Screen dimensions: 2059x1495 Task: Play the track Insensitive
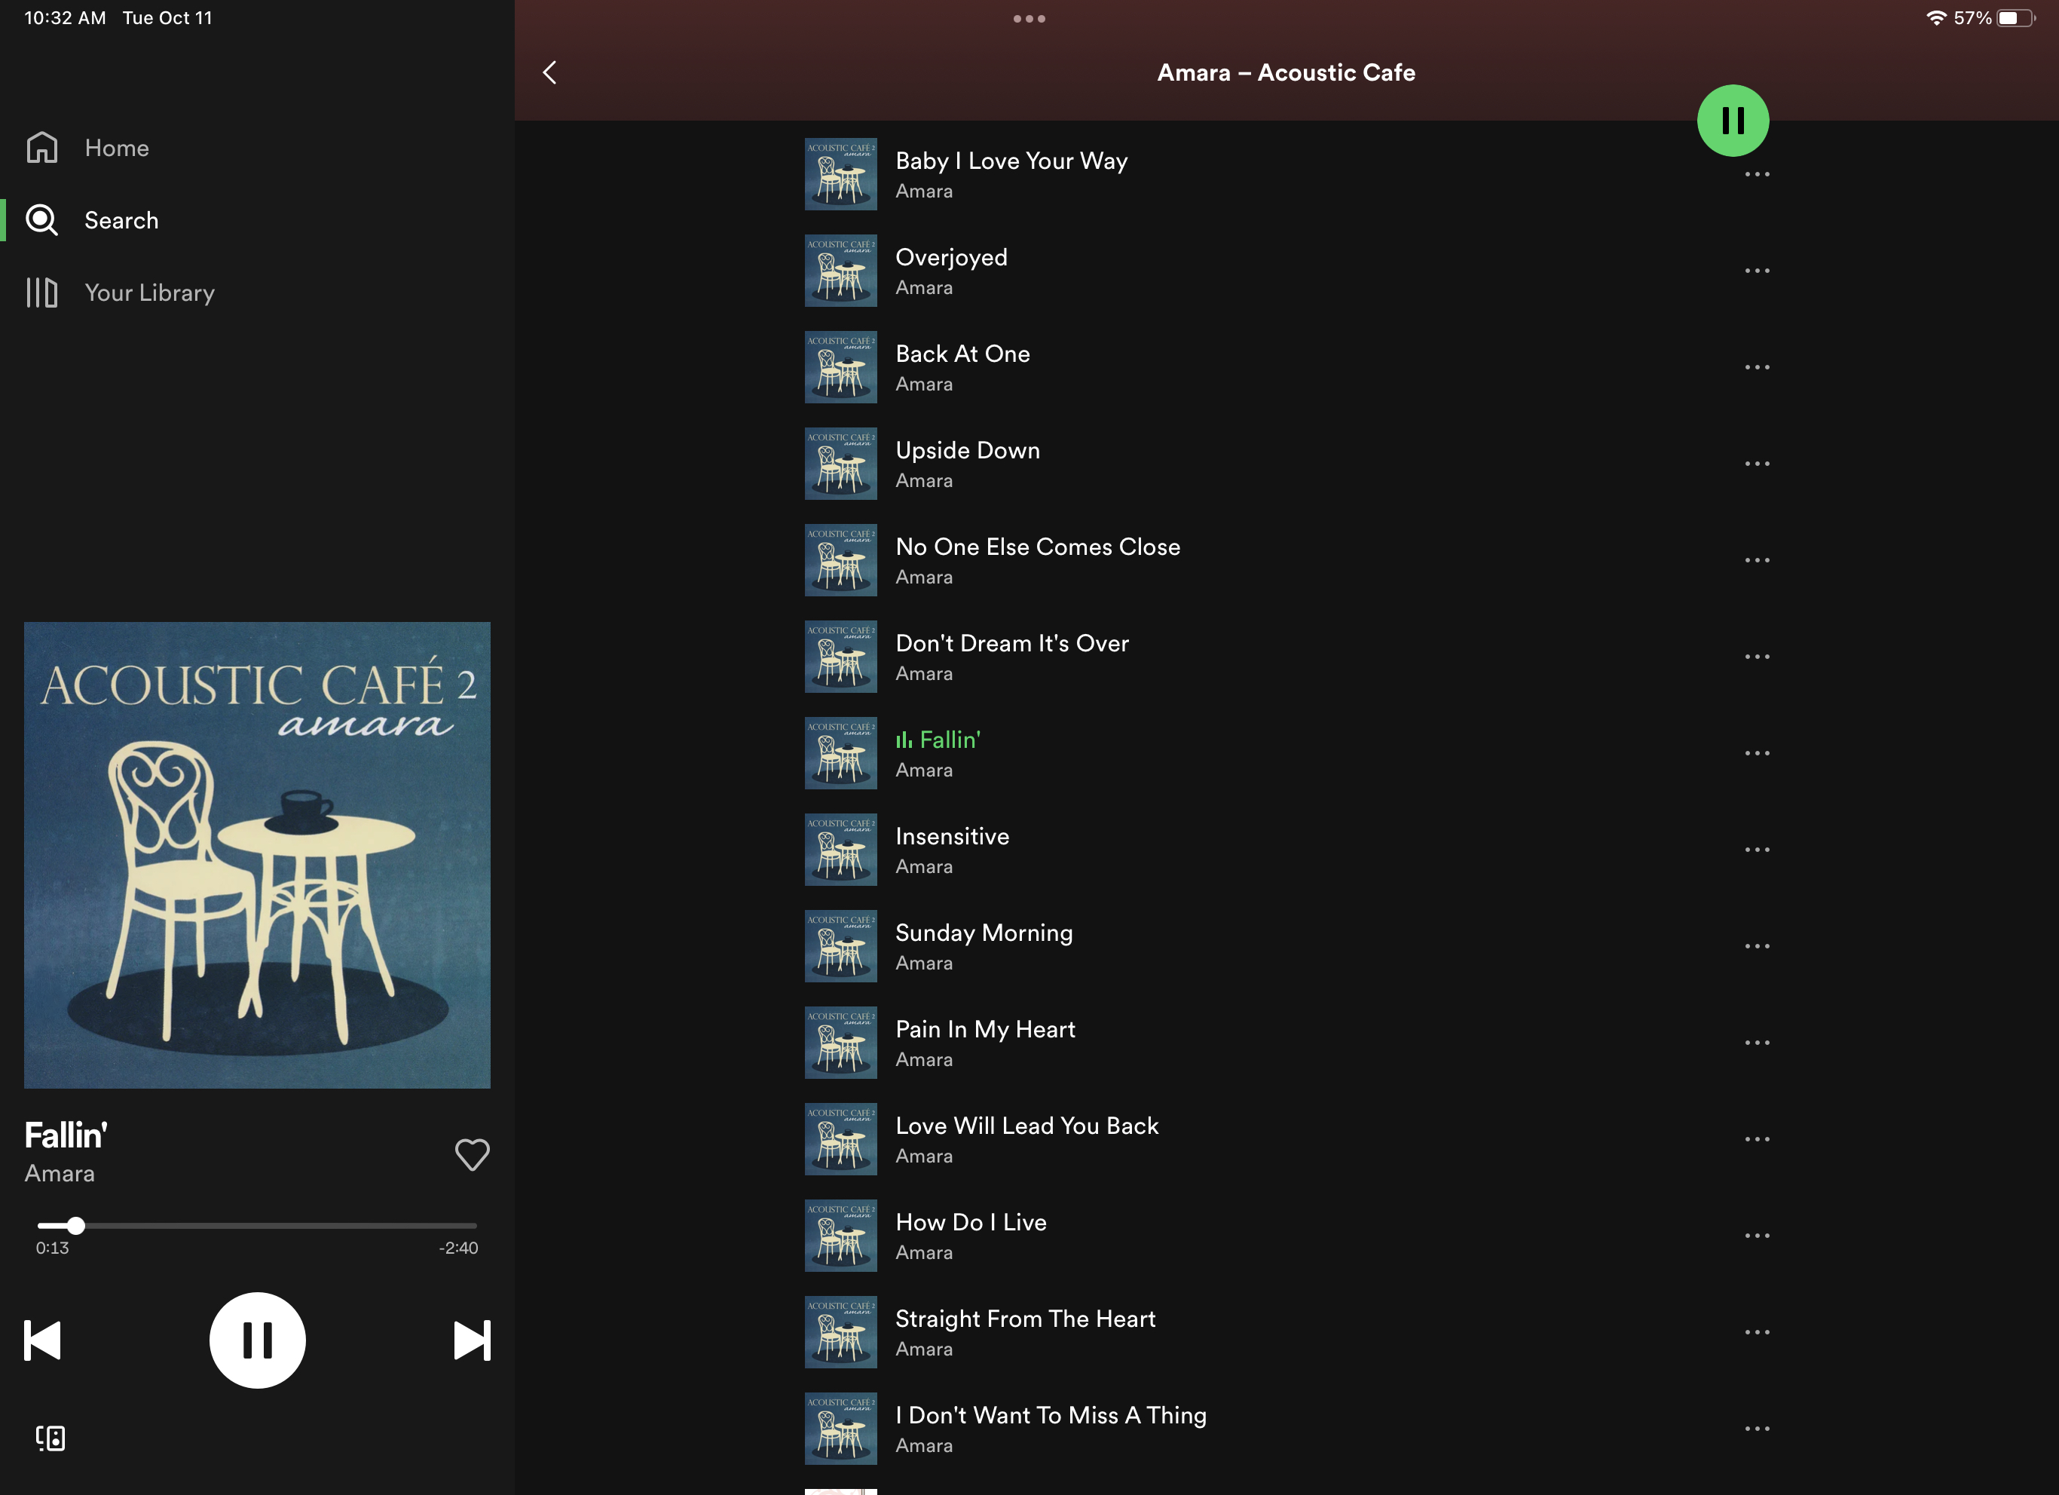click(x=1286, y=849)
